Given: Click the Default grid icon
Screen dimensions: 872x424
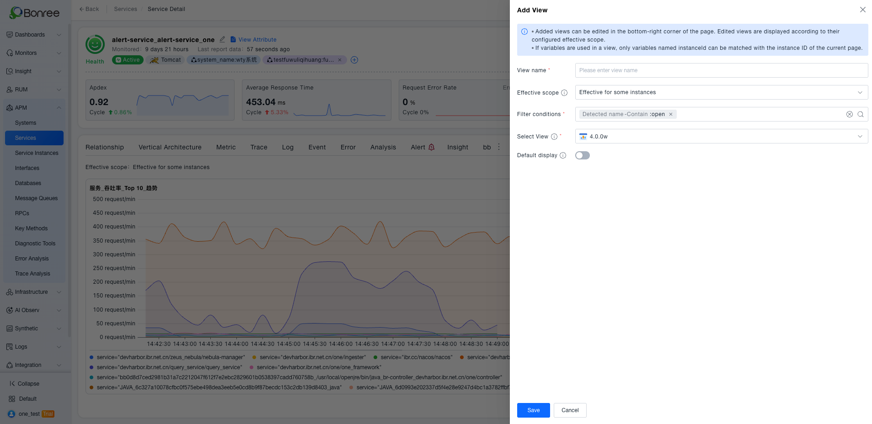Looking at the screenshot, I should point(12,399).
